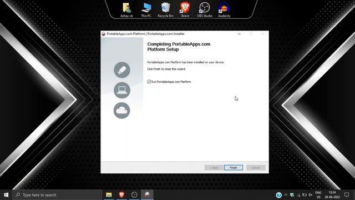Viewport: 355px width, 200px height.
Task: Click the laptop icon in installer sidebar
Action: tap(122, 90)
